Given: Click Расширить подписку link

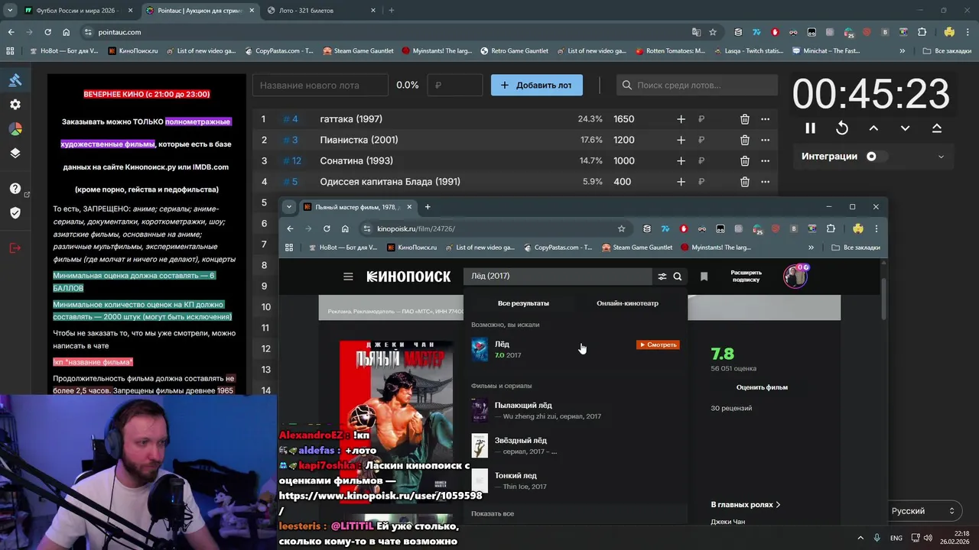Looking at the screenshot, I should (x=746, y=277).
